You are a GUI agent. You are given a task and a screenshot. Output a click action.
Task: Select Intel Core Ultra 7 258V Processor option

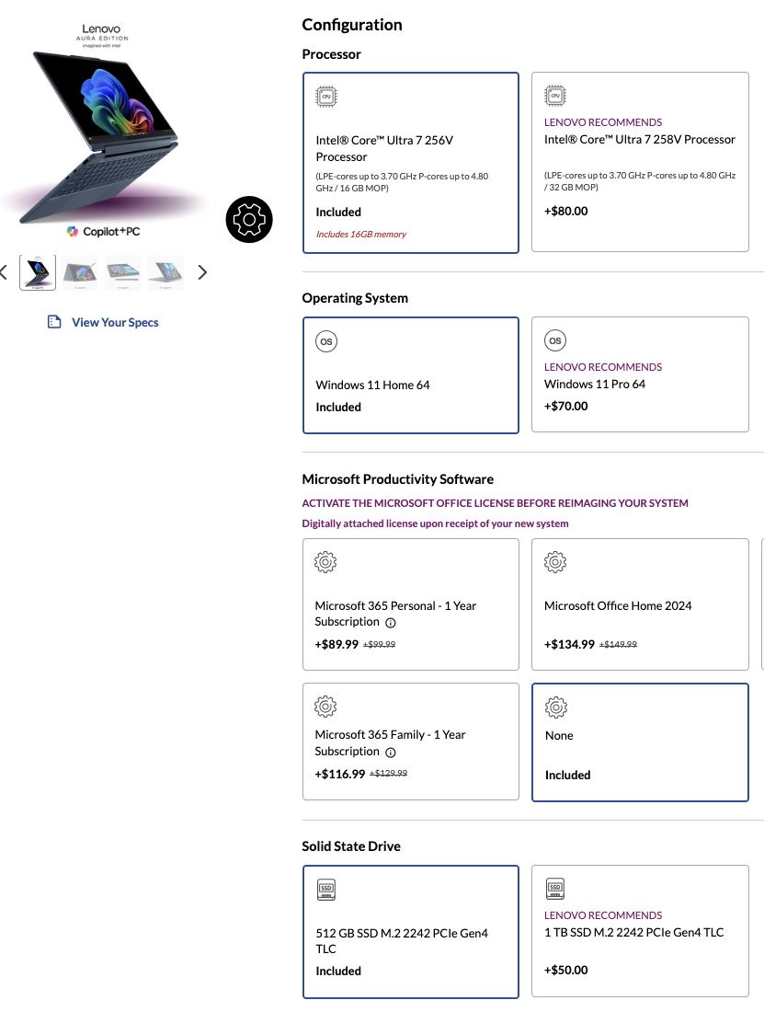640,162
